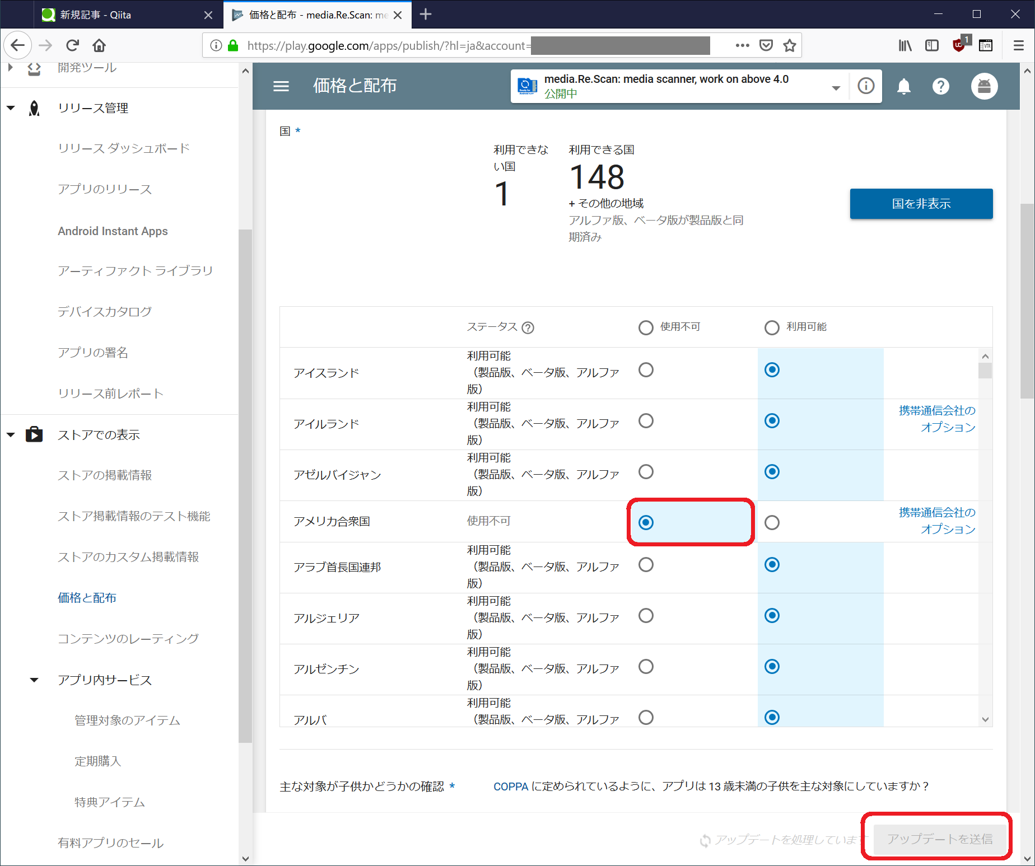Screen dimensions: 1035x866
Task: Switch to the 新規記事 - Qiita tab
Action: coord(95,15)
